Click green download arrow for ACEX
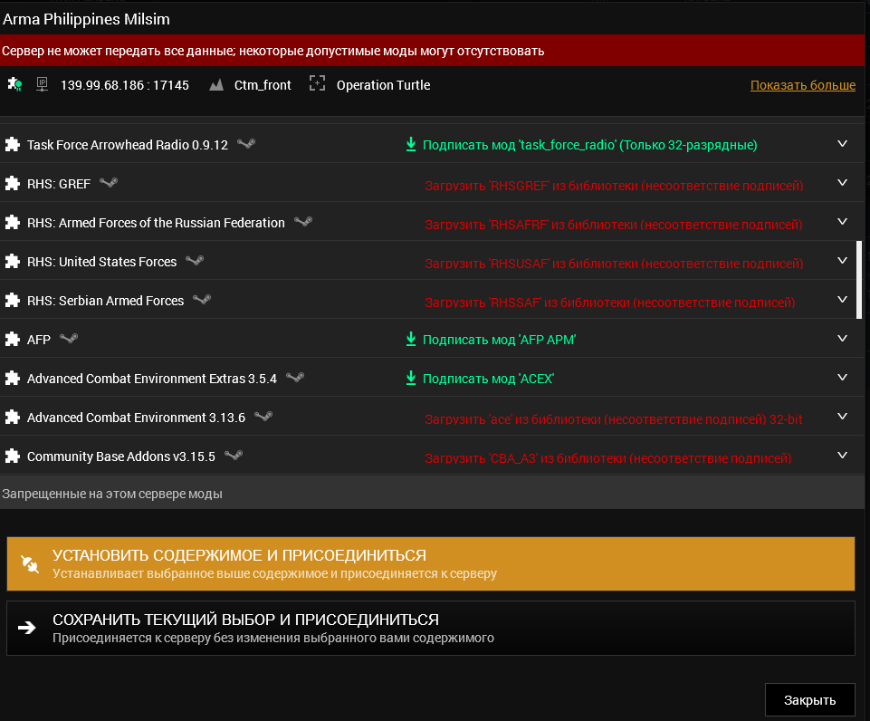 411,378
